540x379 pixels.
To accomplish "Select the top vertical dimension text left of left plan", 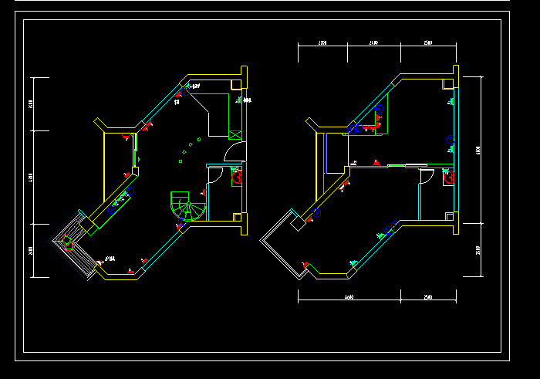I will point(31,104).
